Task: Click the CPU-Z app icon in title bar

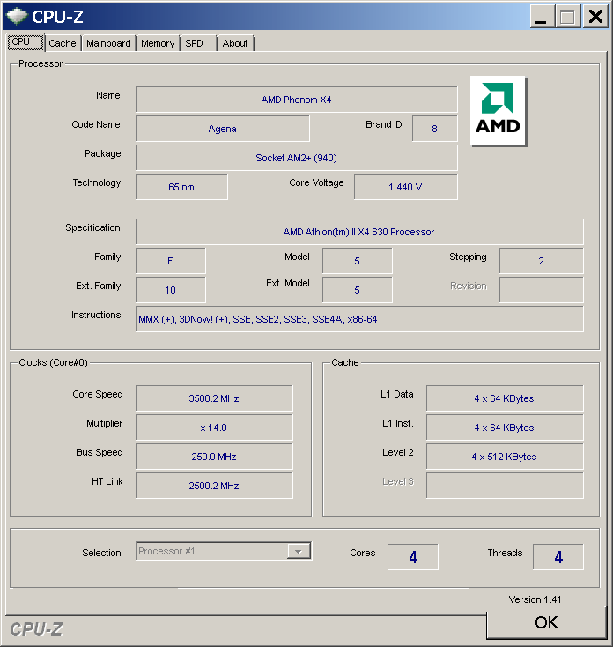Action: [x=17, y=17]
